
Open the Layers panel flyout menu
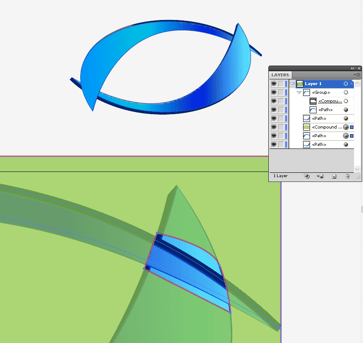pyautogui.click(x=358, y=75)
